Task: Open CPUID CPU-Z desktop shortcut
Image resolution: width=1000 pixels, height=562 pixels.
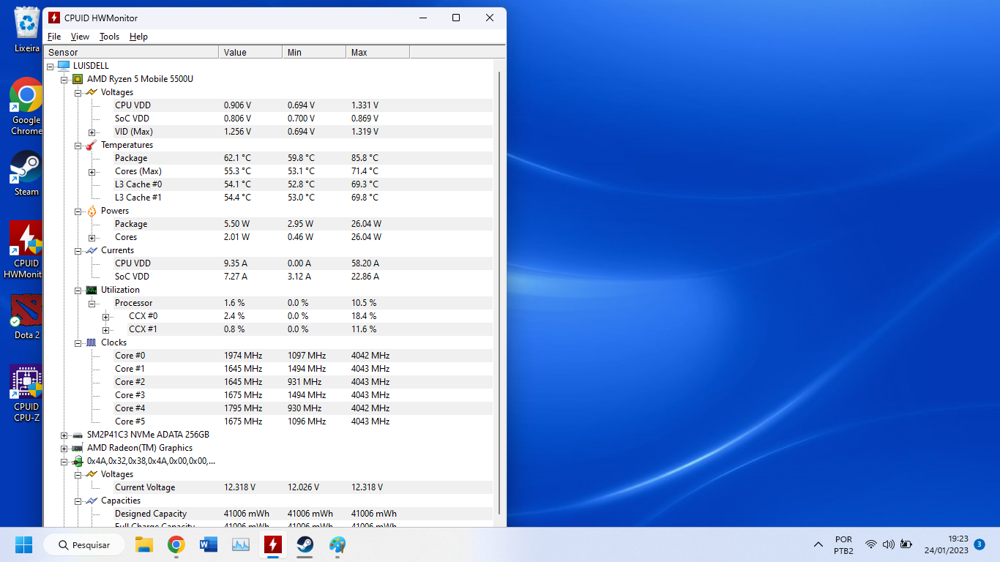Action: pyautogui.click(x=26, y=394)
